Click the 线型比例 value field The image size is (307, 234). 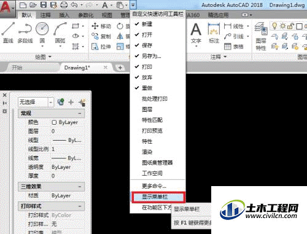coord(68,149)
